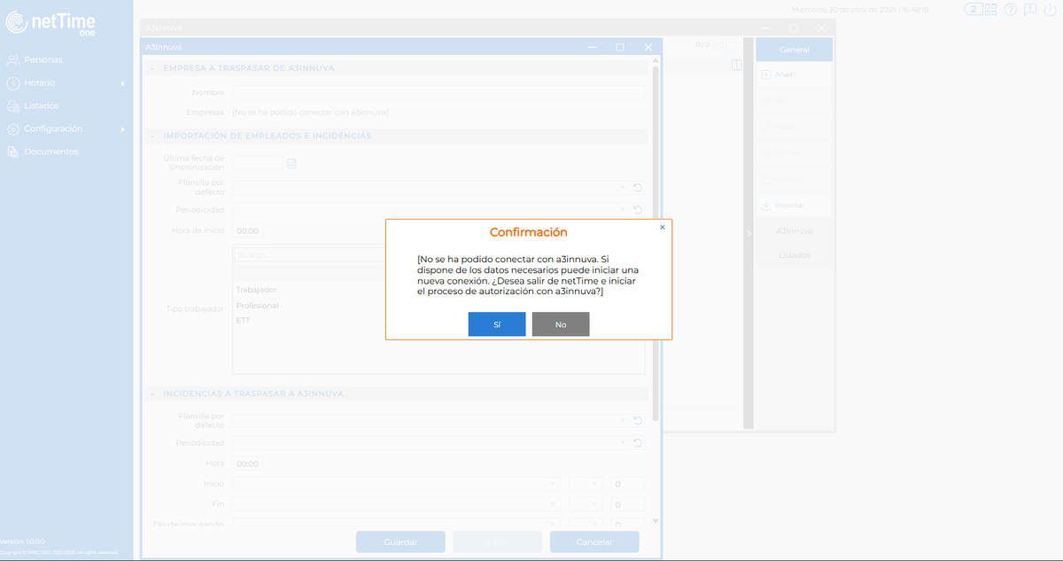Open the four-squares window grid icon in header

[x=990, y=9]
